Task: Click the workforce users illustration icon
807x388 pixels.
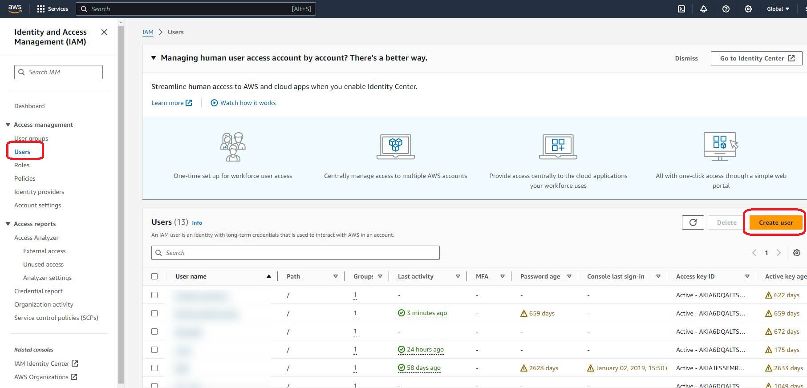Action: 233,147
